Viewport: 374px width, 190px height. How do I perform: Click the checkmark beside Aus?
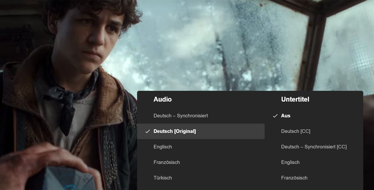coord(275,116)
